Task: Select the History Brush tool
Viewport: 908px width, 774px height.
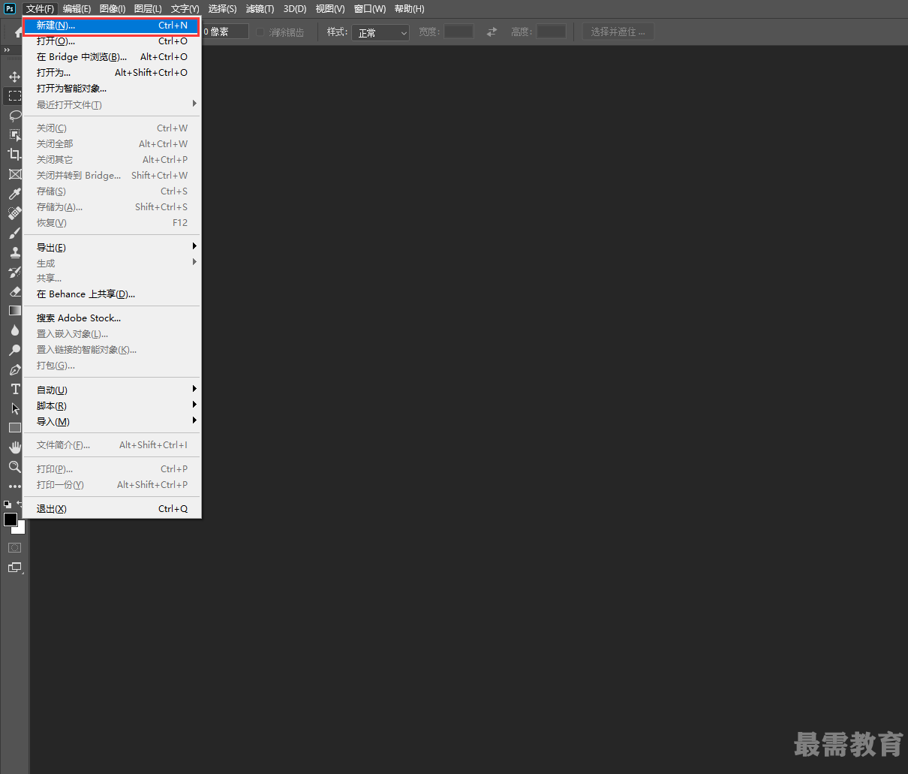Action: pyautogui.click(x=14, y=272)
